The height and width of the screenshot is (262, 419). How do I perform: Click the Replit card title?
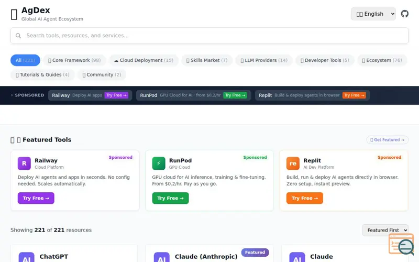(x=312, y=160)
